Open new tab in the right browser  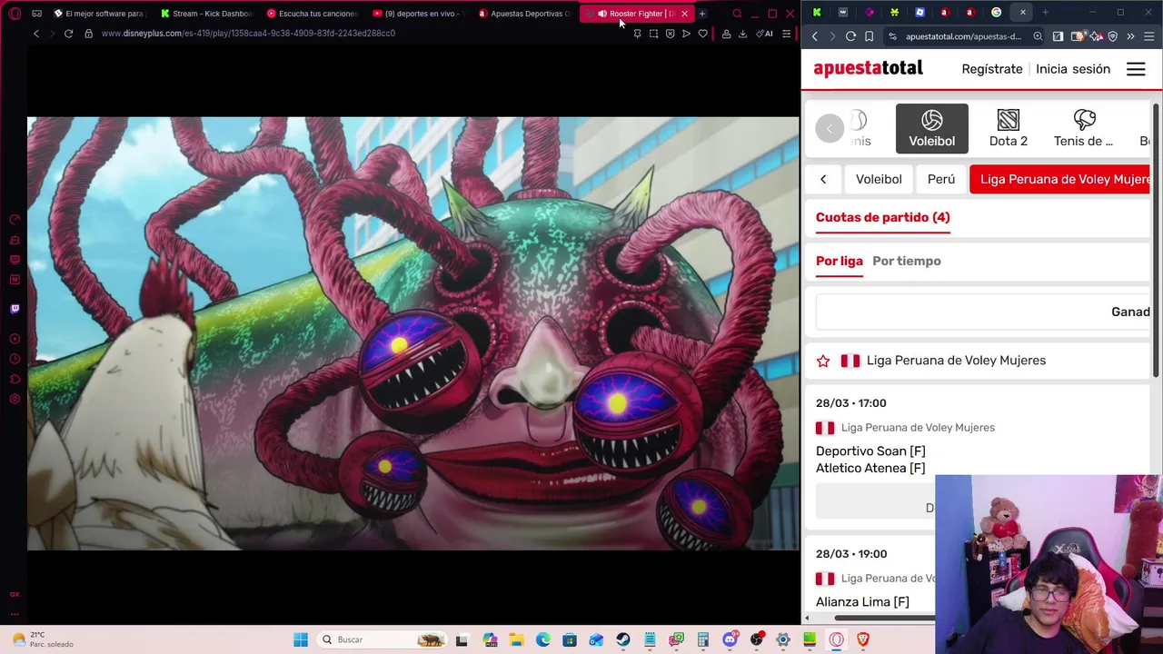tap(1045, 13)
